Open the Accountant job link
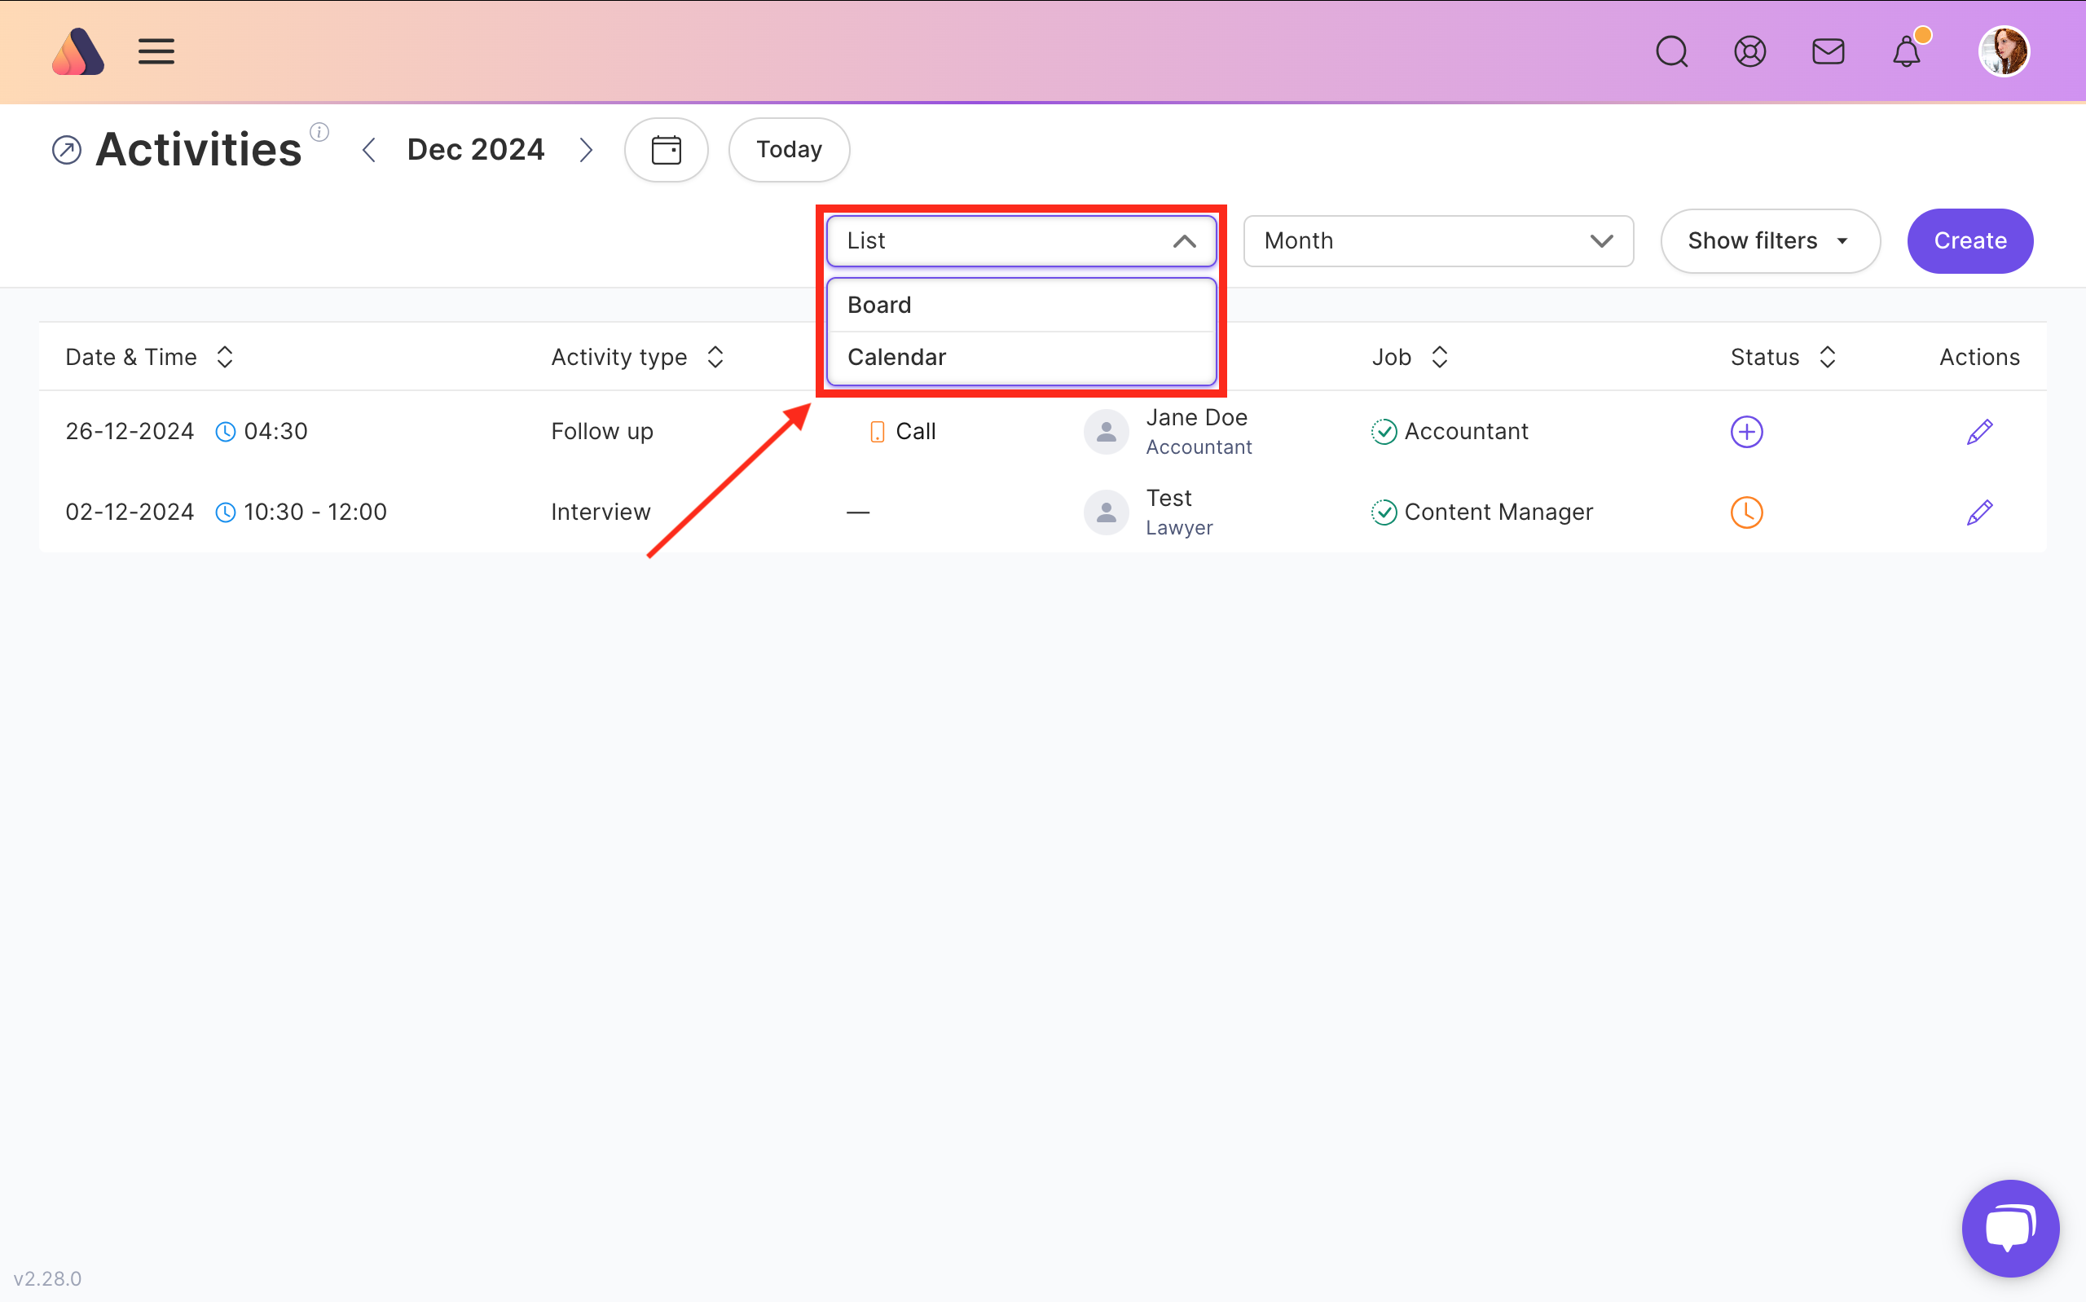This screenshot has width=2086, height=1302. 1465,431
